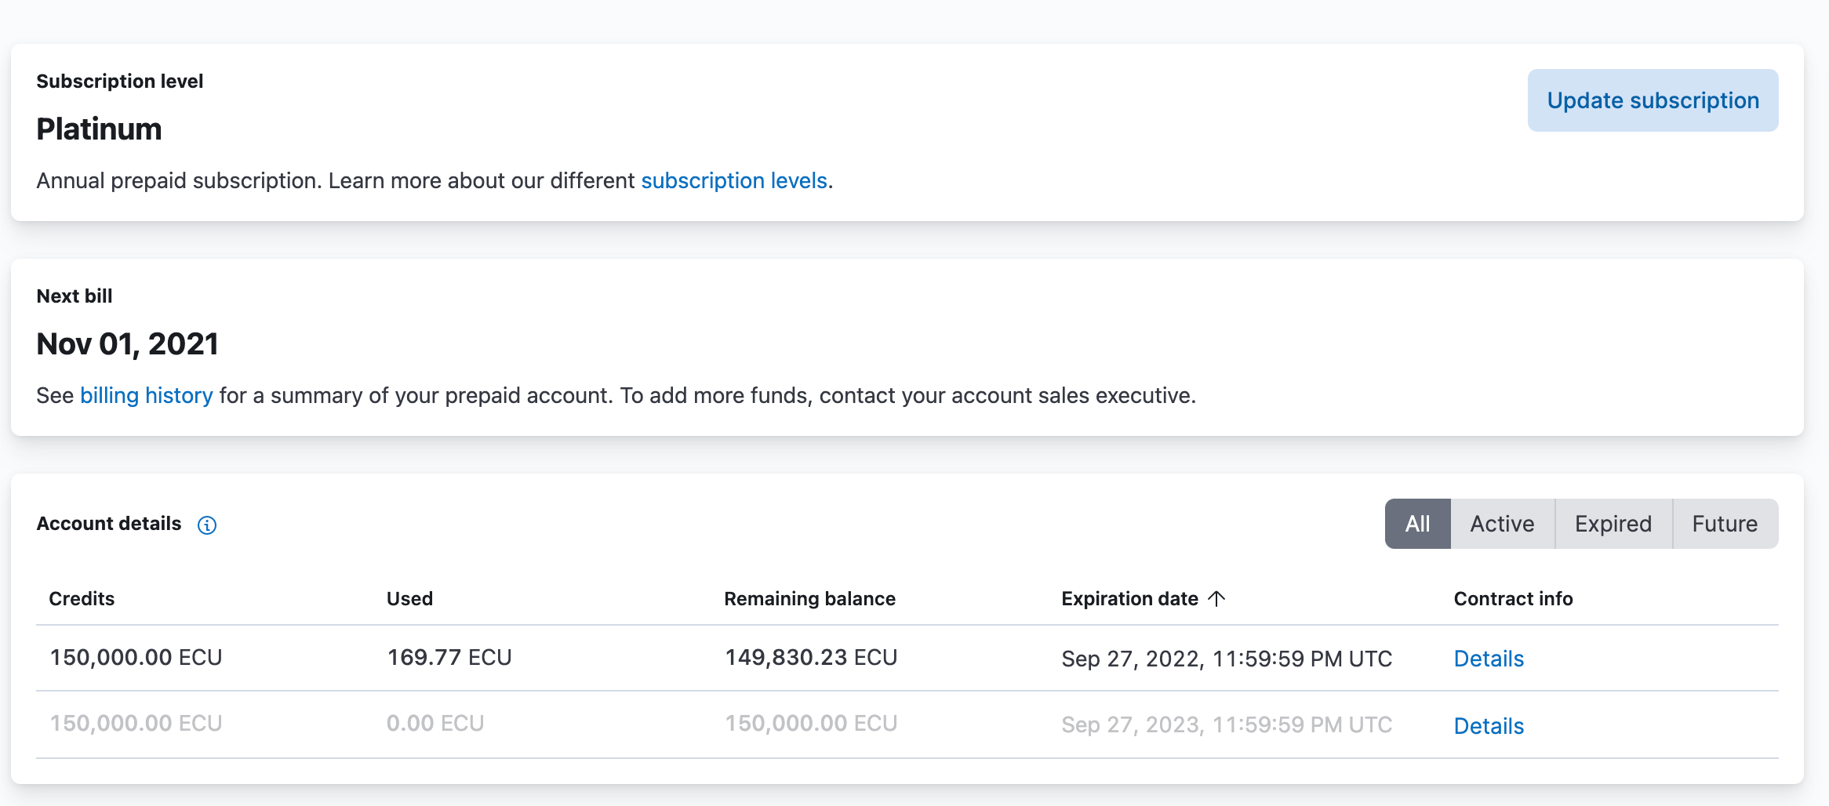Select the All filter tab

point(1417,524)
